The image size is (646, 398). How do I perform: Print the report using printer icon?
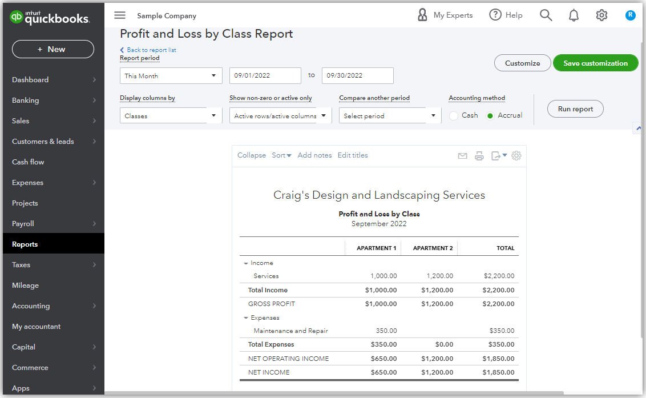479,156
